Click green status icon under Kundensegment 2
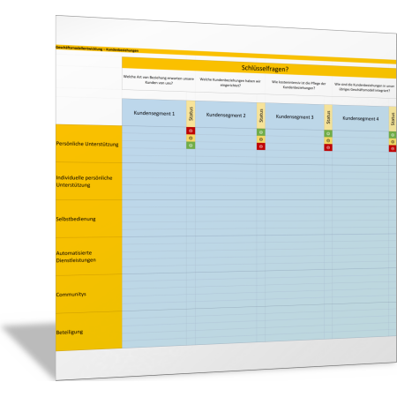The width and height of the screenshot is (397, 397). click(x=261, y=132)
